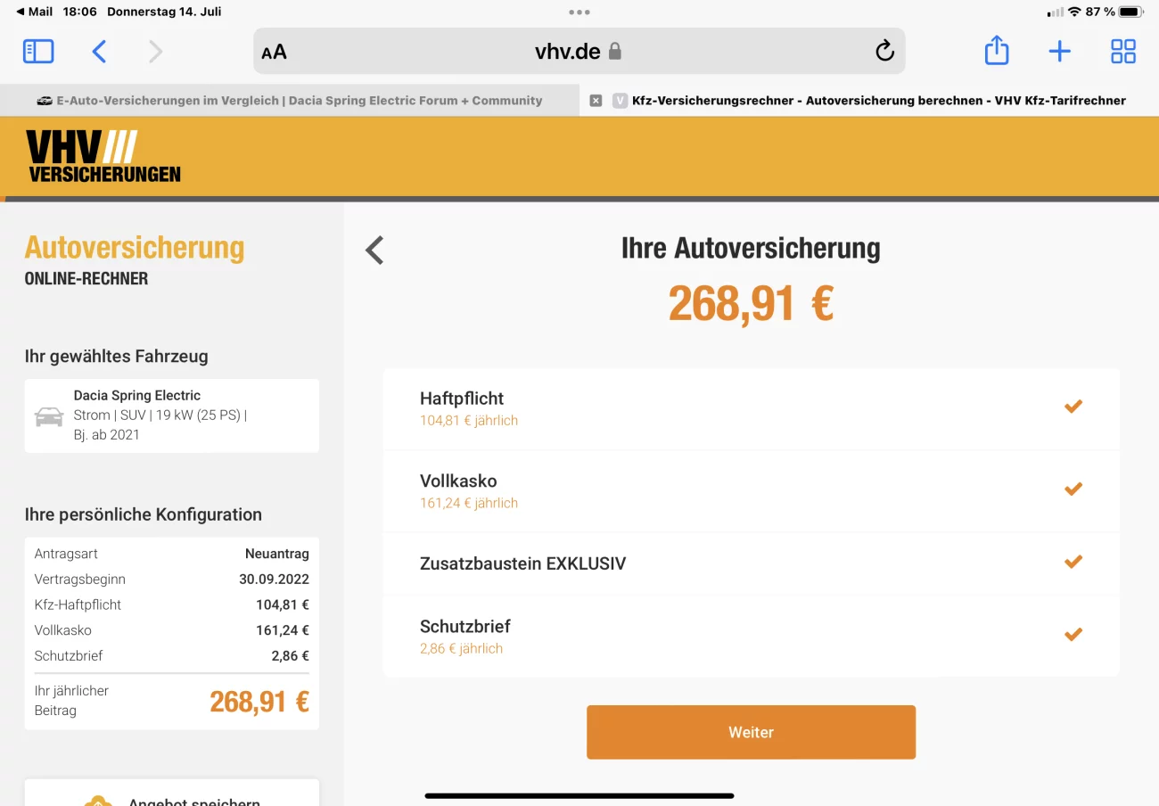Open new tab with plus icon

point(1059,52)
